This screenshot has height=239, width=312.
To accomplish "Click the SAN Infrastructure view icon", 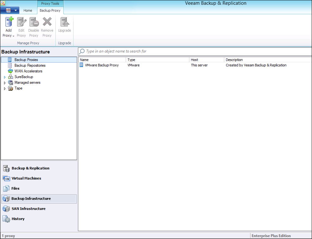I will coord(6,209).
